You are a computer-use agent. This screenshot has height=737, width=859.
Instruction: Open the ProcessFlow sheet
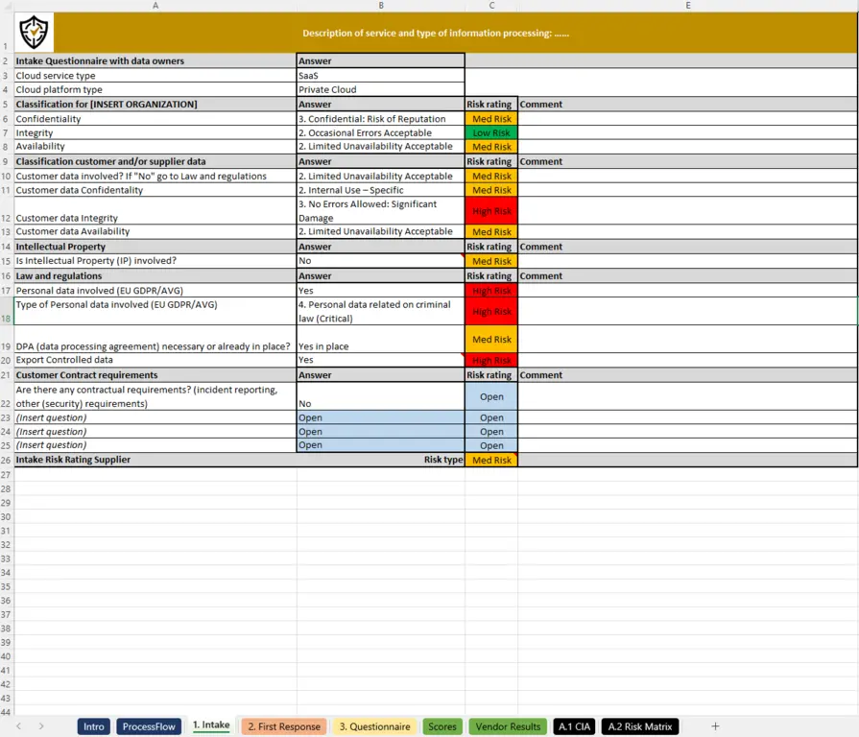pos(149,726)
